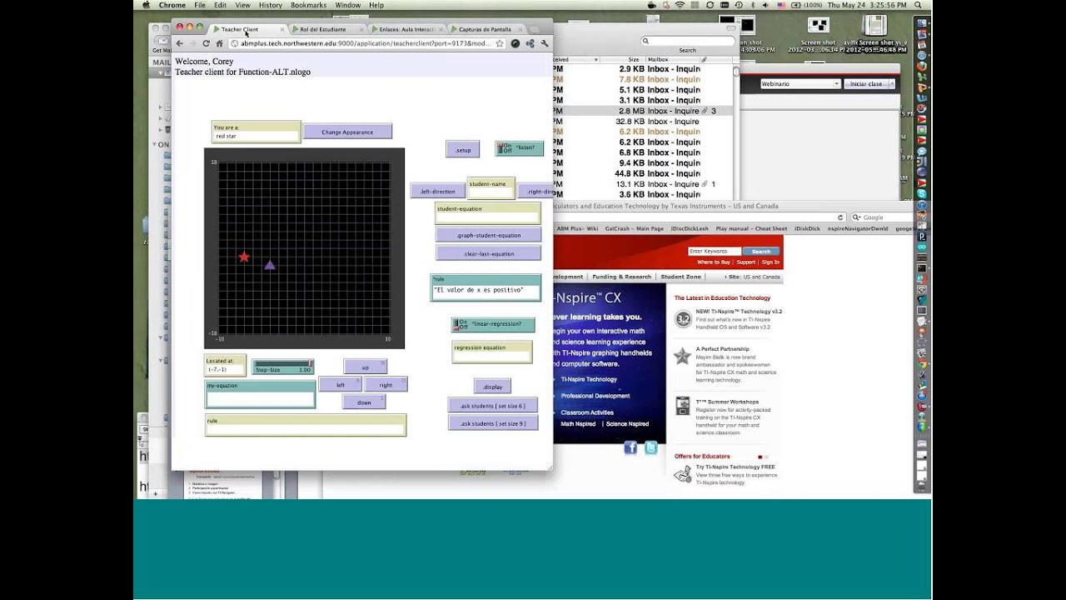1066x600 pixels.
Task: Click the round dark extension icon in Chrome
Action: click(516, 43)
